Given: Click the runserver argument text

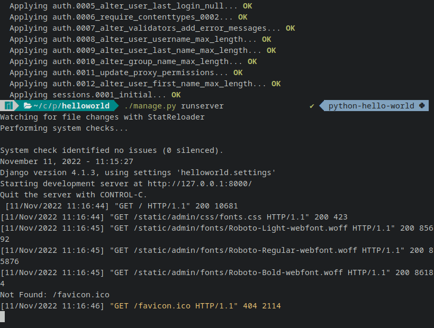Looking at the screenshot, I should click(202, 106).
